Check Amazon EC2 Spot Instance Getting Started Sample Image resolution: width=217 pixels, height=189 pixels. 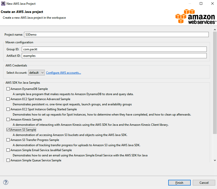8,109
